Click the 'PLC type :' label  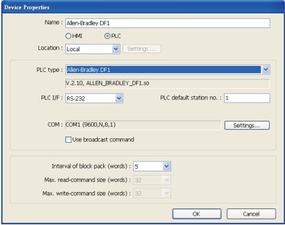tap(49, 70)
